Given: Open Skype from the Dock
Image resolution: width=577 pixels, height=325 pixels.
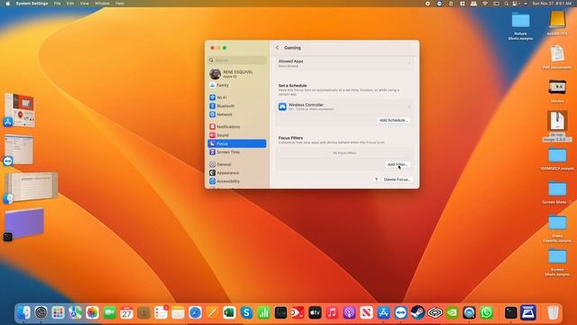Looking at the screenshot, I should 246,312.
